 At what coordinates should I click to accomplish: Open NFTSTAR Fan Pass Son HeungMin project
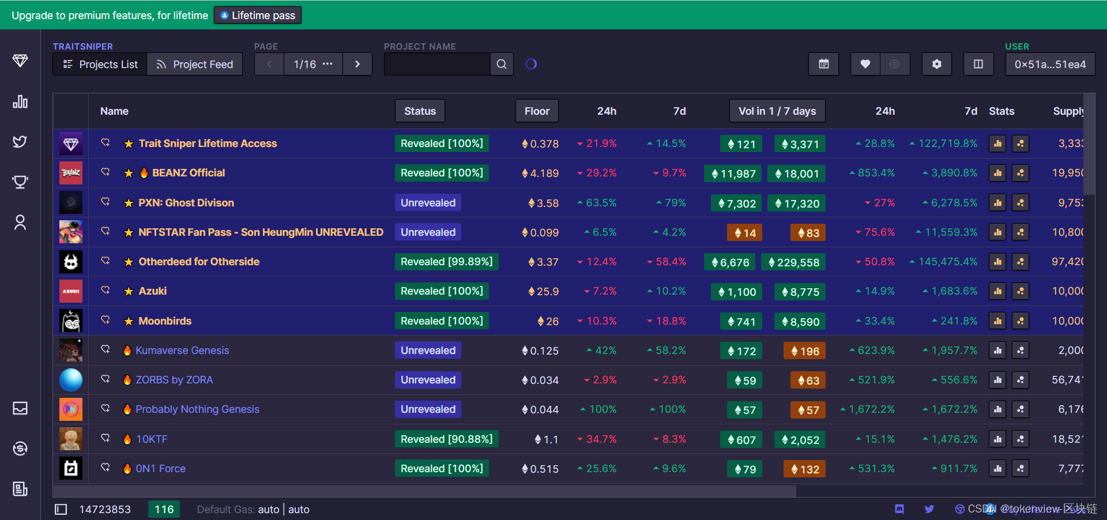(x=261, y=232)
